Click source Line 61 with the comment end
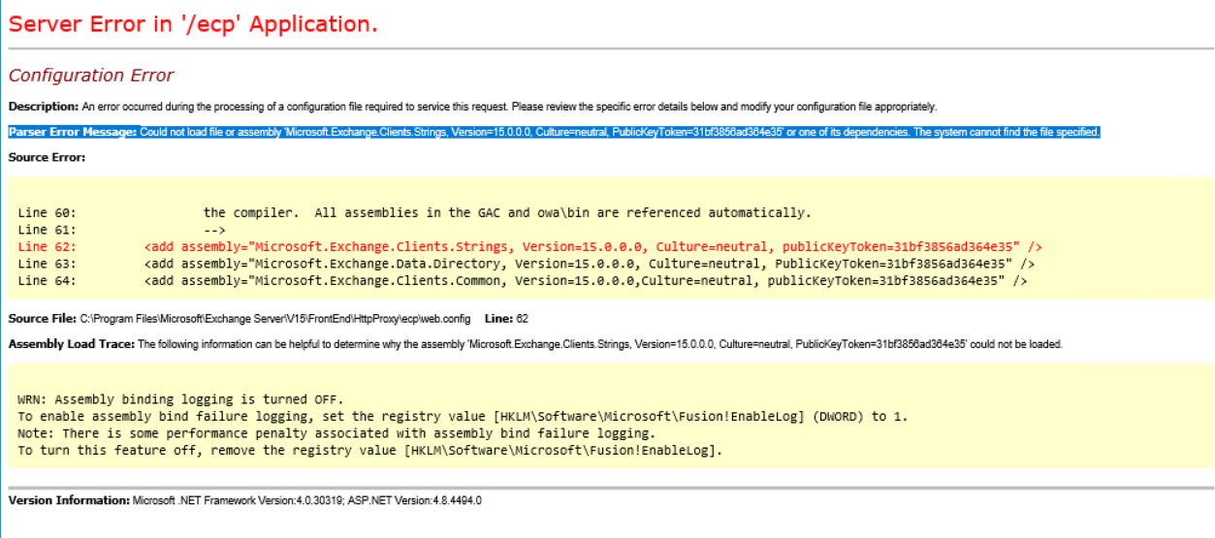This screenshot has width=1215, height=538. [121, 230]
